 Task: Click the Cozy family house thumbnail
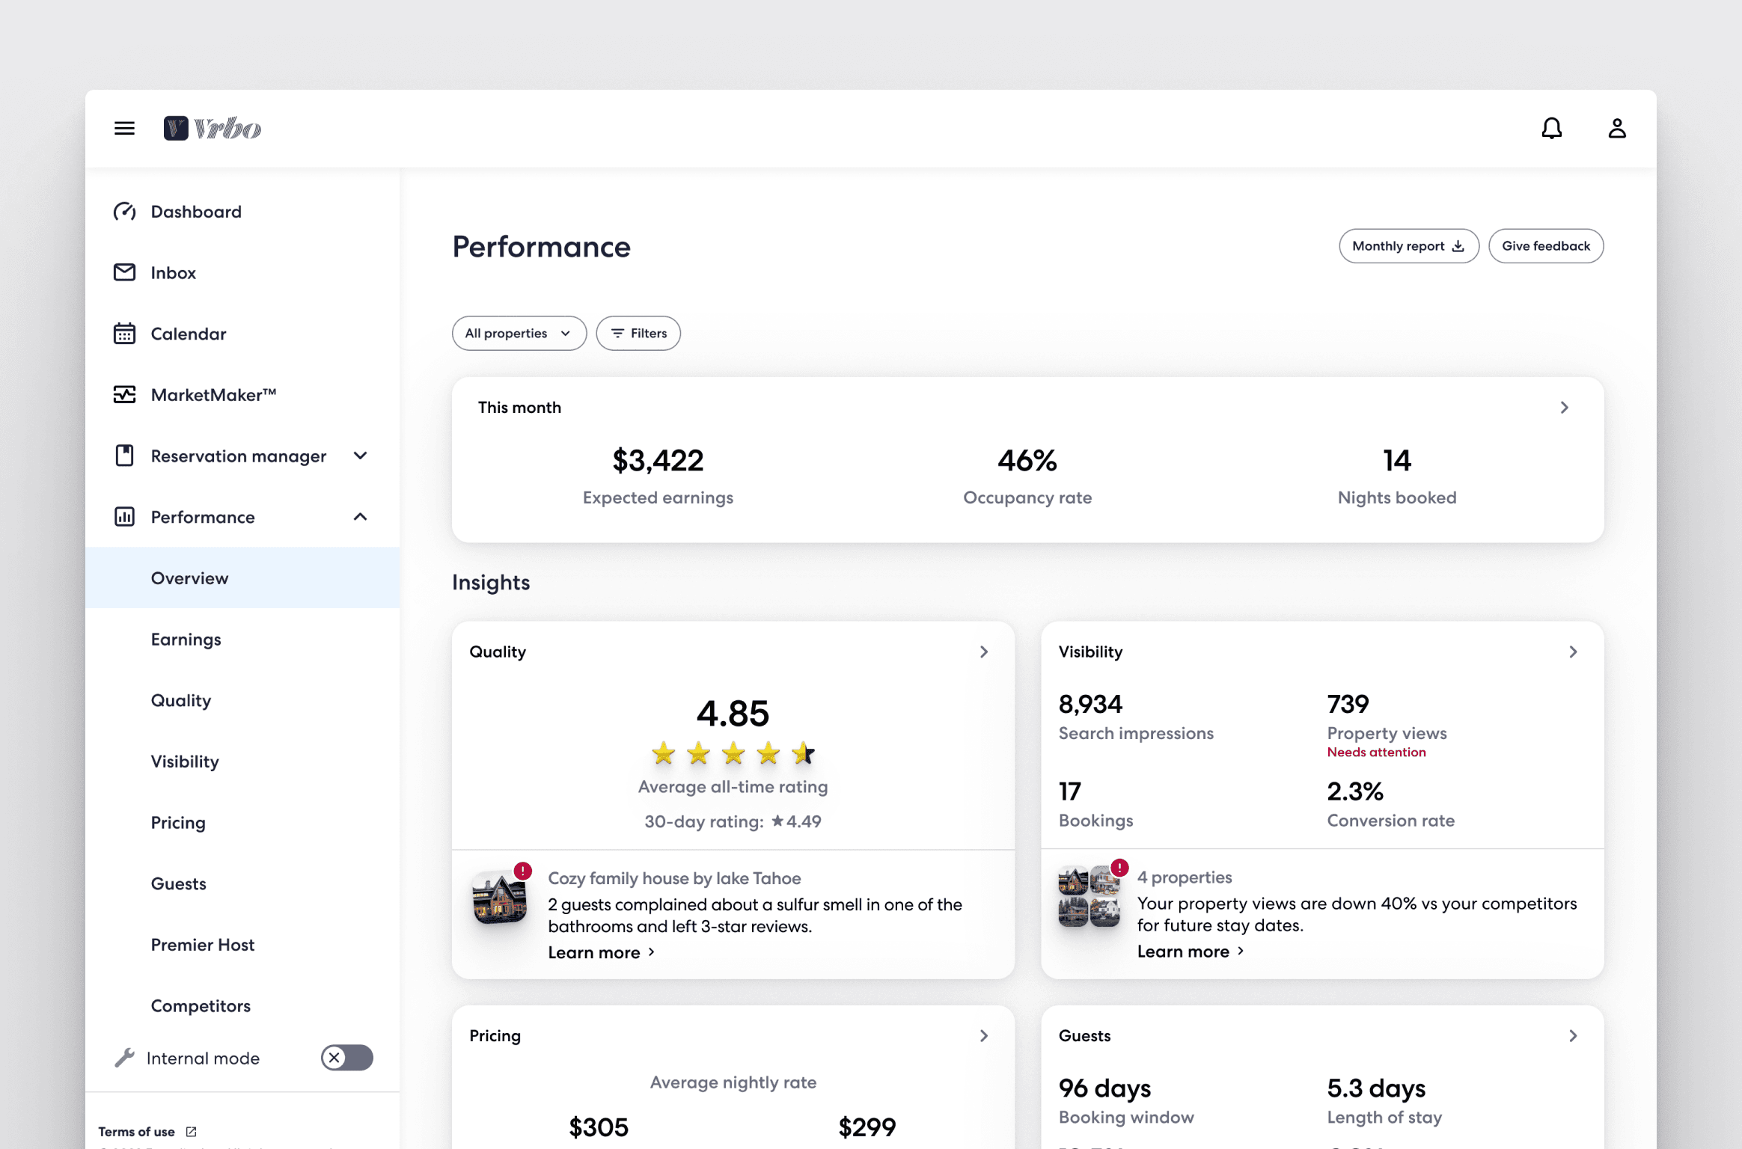pyautogui.click(x=500, y=898)
